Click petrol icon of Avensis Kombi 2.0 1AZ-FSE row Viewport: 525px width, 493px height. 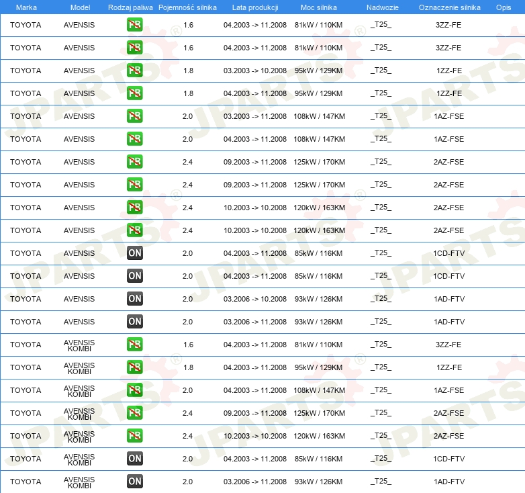(x=134, y=390)
